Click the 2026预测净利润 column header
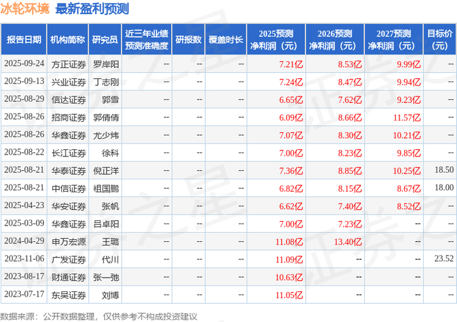457x322 pixels. coord(335,40)
